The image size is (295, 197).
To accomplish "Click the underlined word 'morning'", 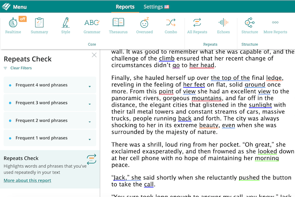I will 267,158.
